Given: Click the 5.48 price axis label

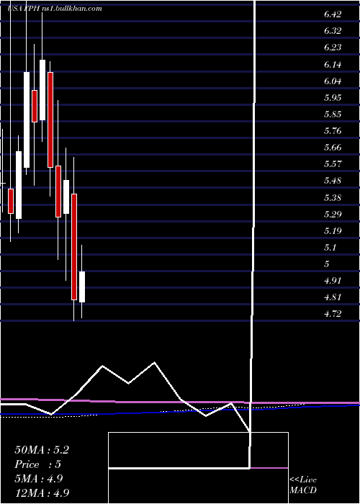Looking at the screenshot, I should pyautogui.click(x=333, y=181).
